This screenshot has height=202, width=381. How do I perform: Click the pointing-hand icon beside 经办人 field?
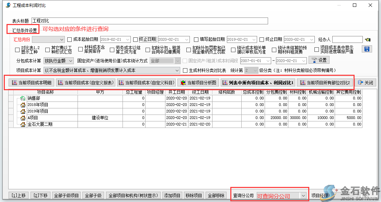[x=368, y=39]
